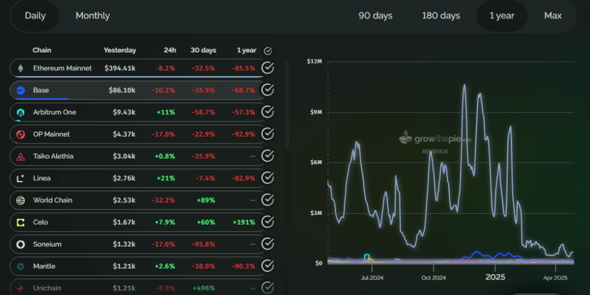Toggle the Soneium row checkmark
This screenshot has width=590, height=295.
click(x=267, y=244)
